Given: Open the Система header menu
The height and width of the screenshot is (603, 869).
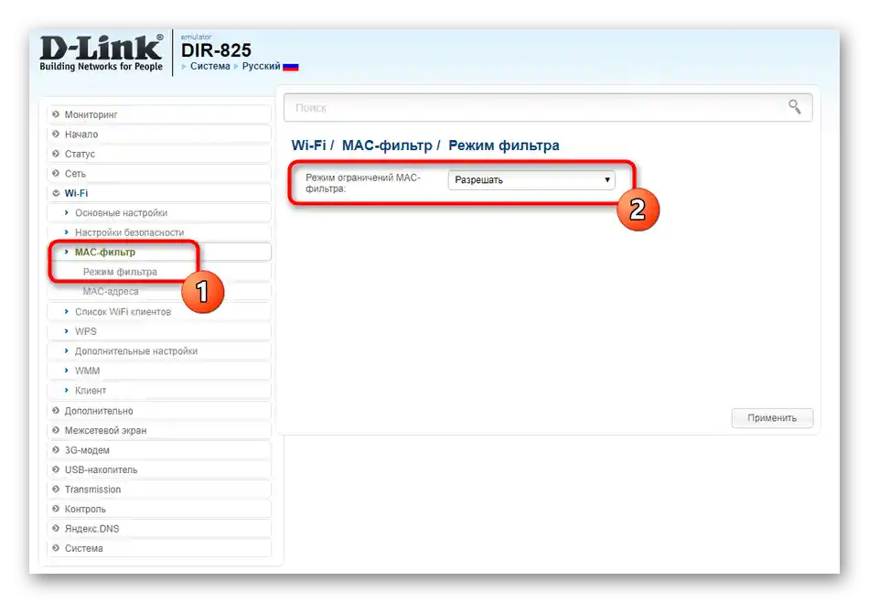Looking at the screenshot, I should (210, 66).
